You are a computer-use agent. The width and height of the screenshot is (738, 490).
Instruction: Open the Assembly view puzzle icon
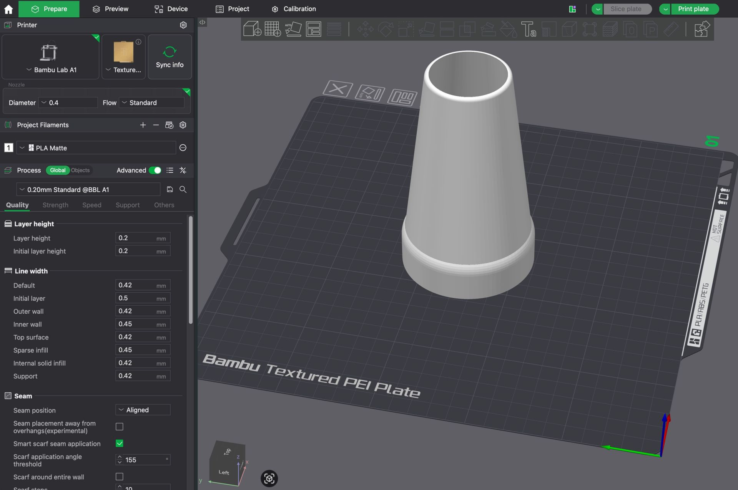tap(702, 29)
